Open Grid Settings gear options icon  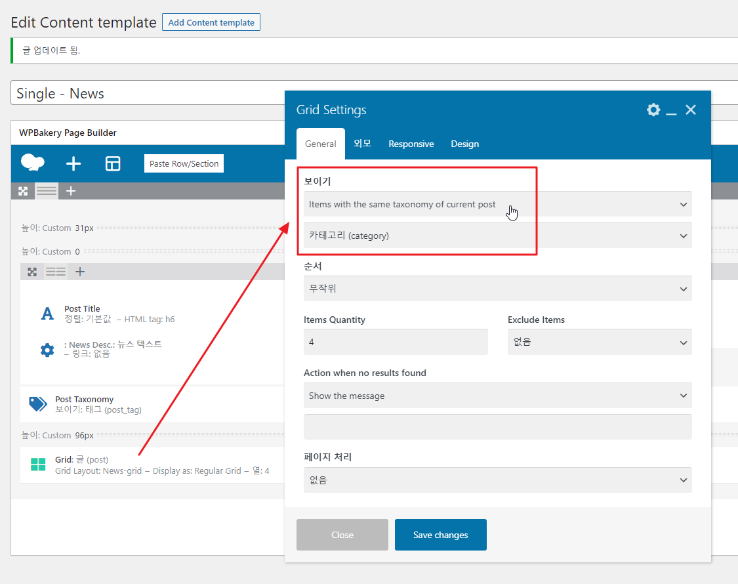653,110
